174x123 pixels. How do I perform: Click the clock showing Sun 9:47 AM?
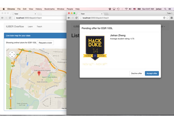pyautogui.click(x=148, y=9)
